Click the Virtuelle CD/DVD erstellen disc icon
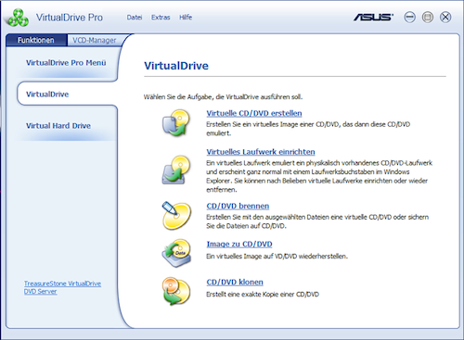 pos(176,123)
